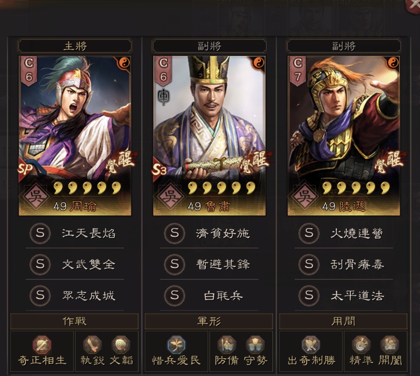Select the 奇正相生 tactic icon
Screen dimensions: 420x376
click(42, 344)
